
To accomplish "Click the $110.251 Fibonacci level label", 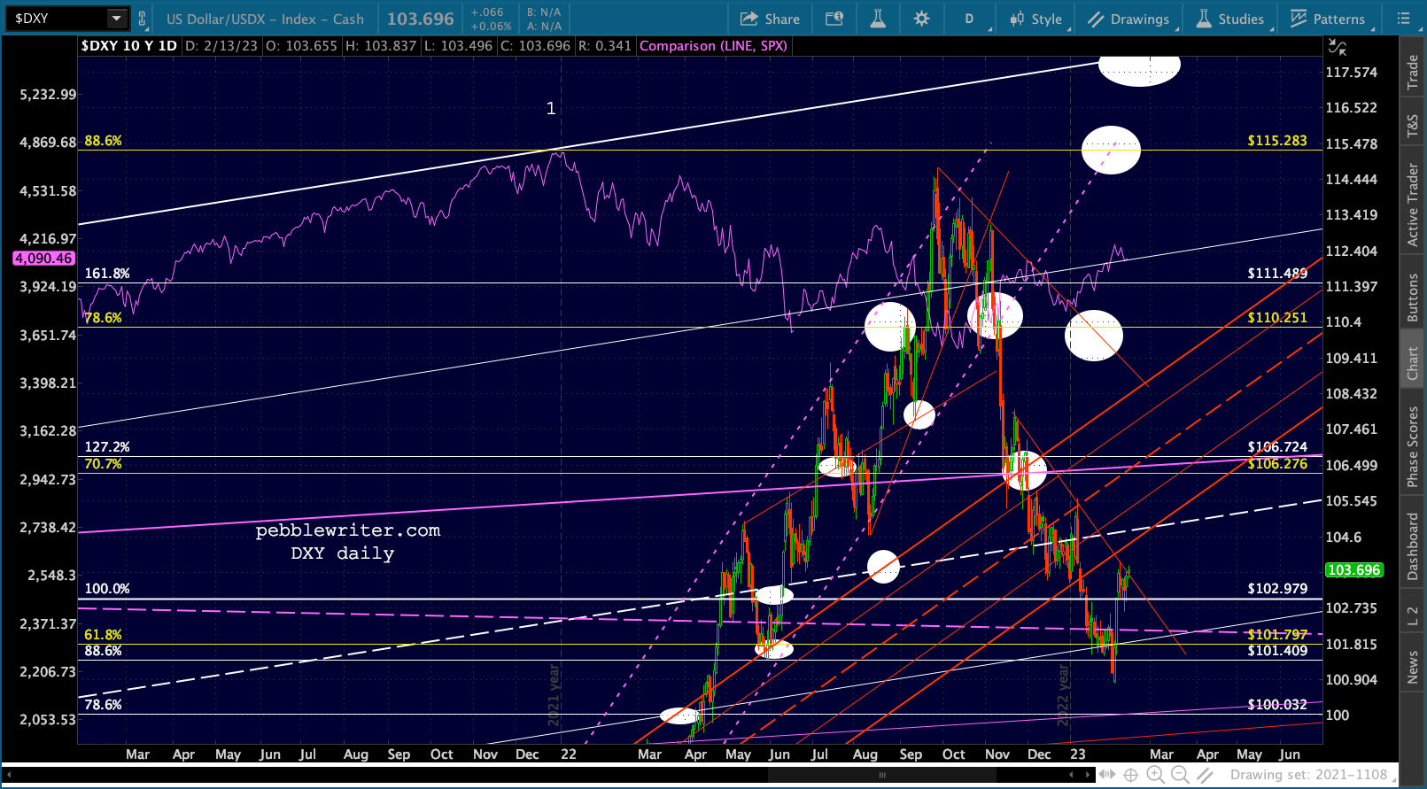I will click(1277, 317).
